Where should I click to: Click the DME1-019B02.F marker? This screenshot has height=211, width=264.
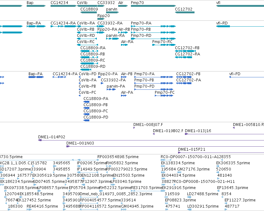[x=154, y=134]
